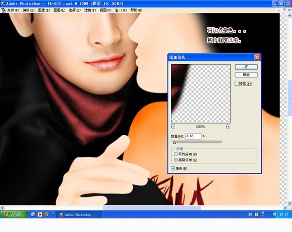Viewport: 292px width, 232px height.
Task: Click the horizontal scrollbar right arrow
Action: click(x=285, y=208)
